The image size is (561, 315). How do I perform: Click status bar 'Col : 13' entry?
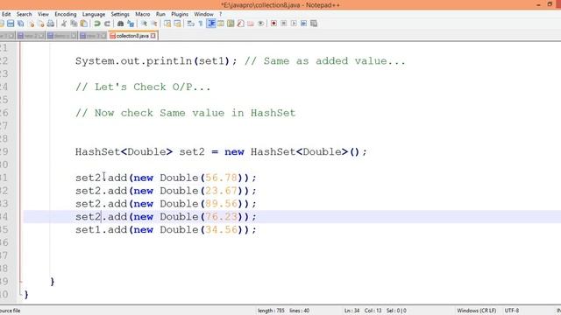(x=373, y=311)
